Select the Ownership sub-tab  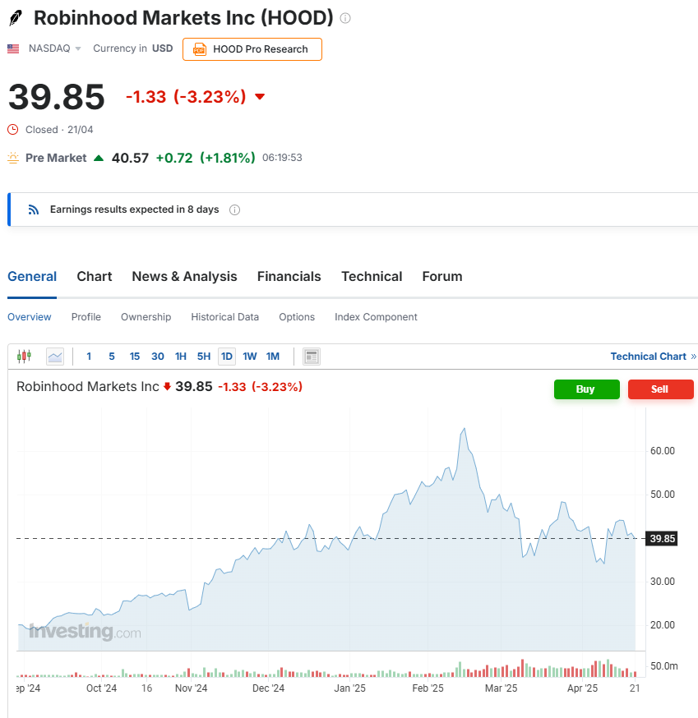tap(146, 317)
